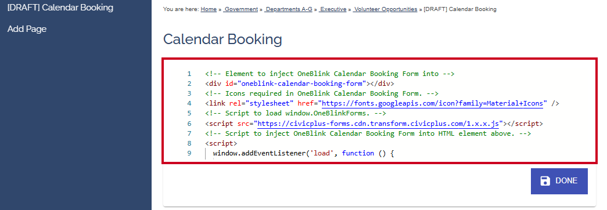Open the Volunteer Opportunities breadcrumb link

(x=385, y=9)
